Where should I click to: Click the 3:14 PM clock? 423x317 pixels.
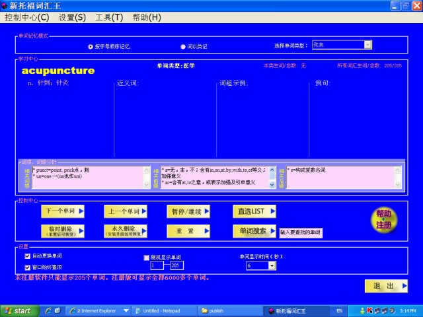[408, 311]
